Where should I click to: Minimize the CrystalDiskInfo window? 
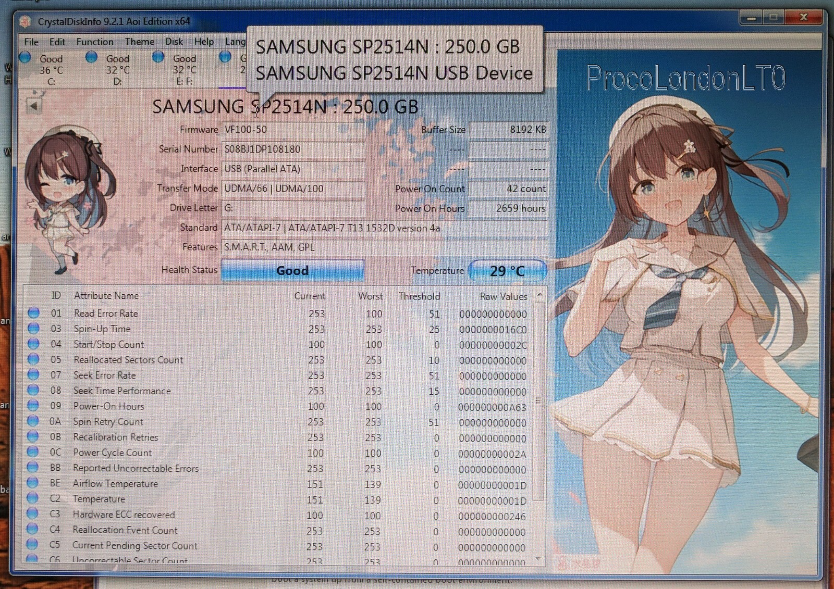(751, 18)
